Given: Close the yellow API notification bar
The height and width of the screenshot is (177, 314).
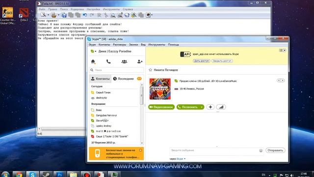Looking at the screenshot, I should click(x=285, y=50).
